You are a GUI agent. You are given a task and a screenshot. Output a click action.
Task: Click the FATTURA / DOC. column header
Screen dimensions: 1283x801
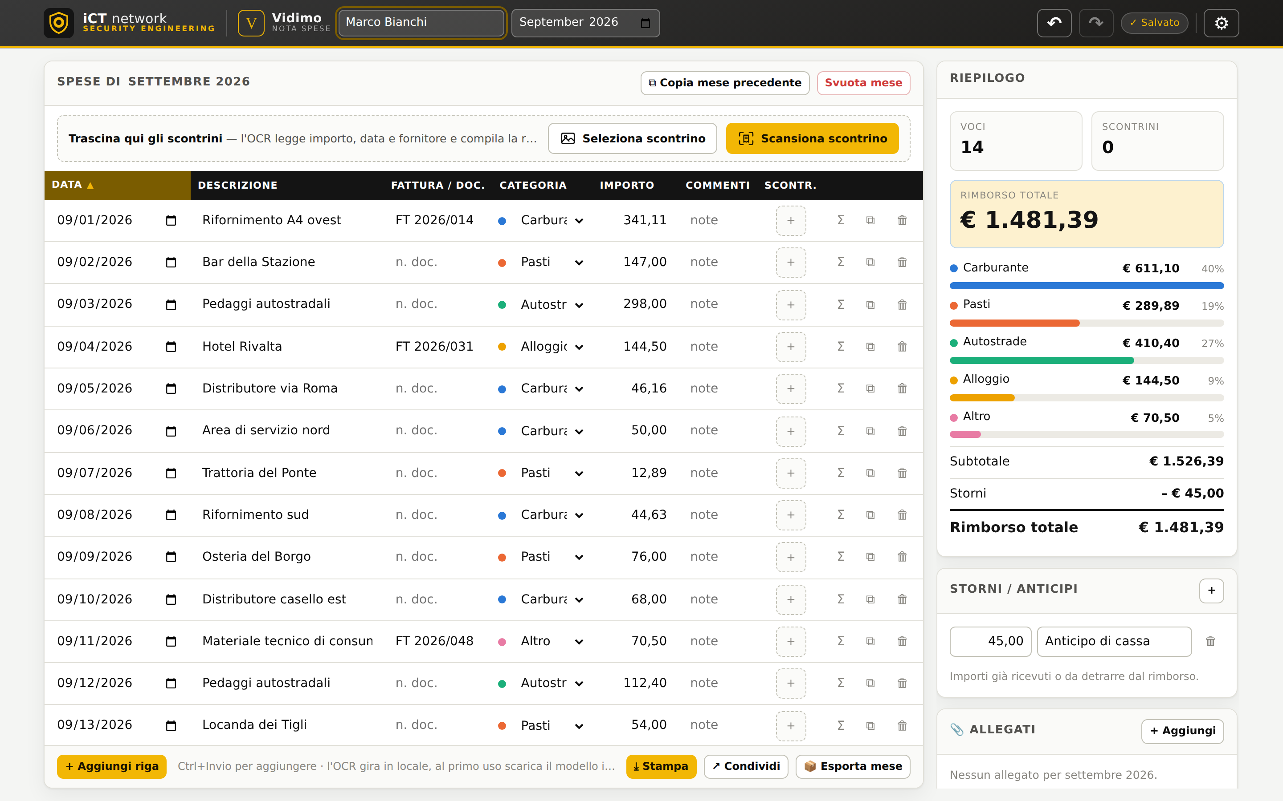pos(438,185)
